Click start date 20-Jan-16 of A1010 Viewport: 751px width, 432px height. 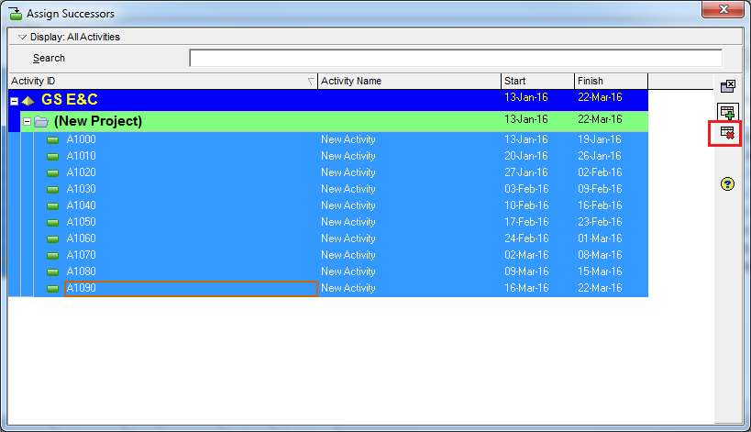pyautogui.click(x=526, y=156)
